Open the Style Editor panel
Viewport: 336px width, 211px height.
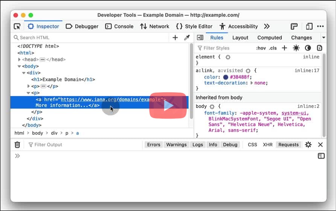[x=194, y=27]
